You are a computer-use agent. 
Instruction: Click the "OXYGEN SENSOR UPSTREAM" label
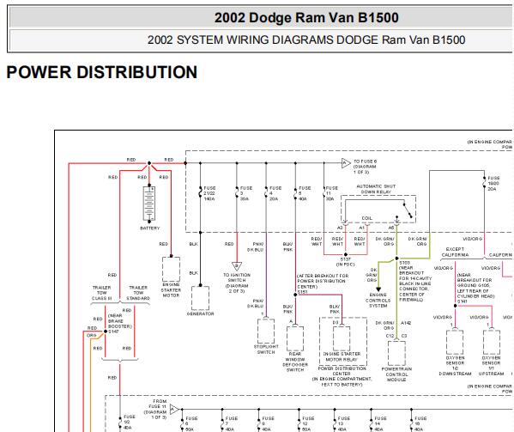point(491,366)
